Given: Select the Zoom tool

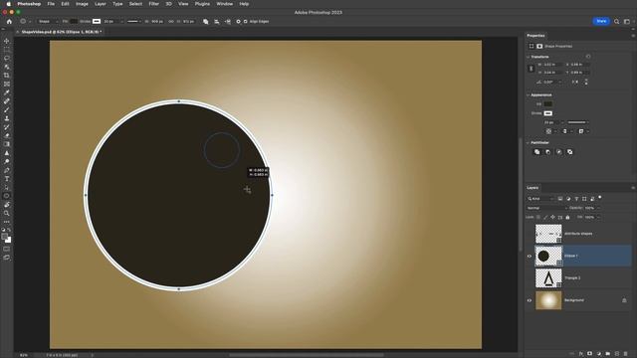Looking at the screenshot, I should [x=7, y=213].
